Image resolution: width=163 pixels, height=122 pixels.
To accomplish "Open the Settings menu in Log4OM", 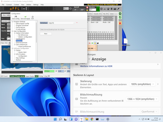I will [x=36, y=5].
